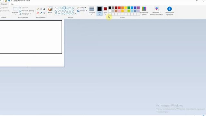The height and width of the screenshot is (116, 206).
Task: Click Изменить размер (Resize) button
Action: 27,11
